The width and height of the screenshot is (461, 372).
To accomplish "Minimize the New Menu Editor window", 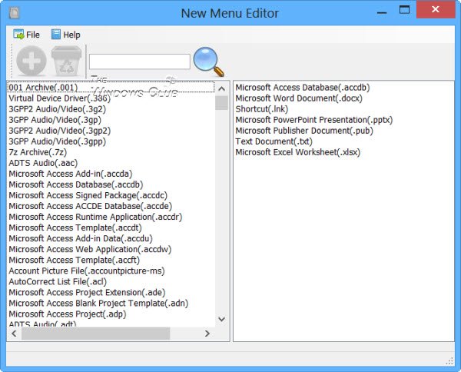I will tap(382, 12).
